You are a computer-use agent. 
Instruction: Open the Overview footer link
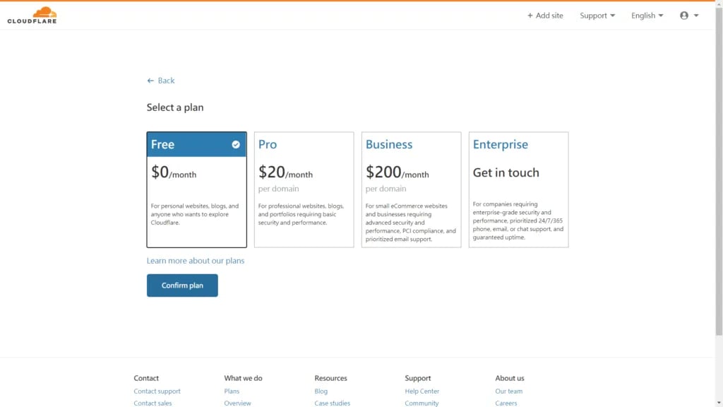coord(237,403)
